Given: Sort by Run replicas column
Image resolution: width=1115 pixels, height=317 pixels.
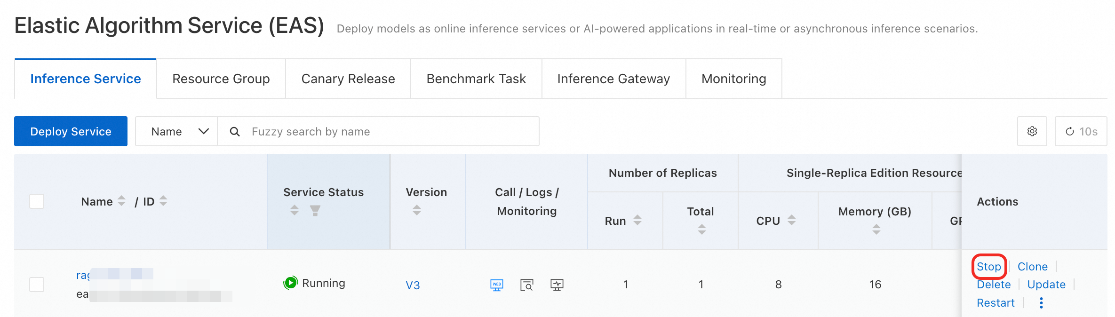Looking at the screenshot, I should 637,220.
